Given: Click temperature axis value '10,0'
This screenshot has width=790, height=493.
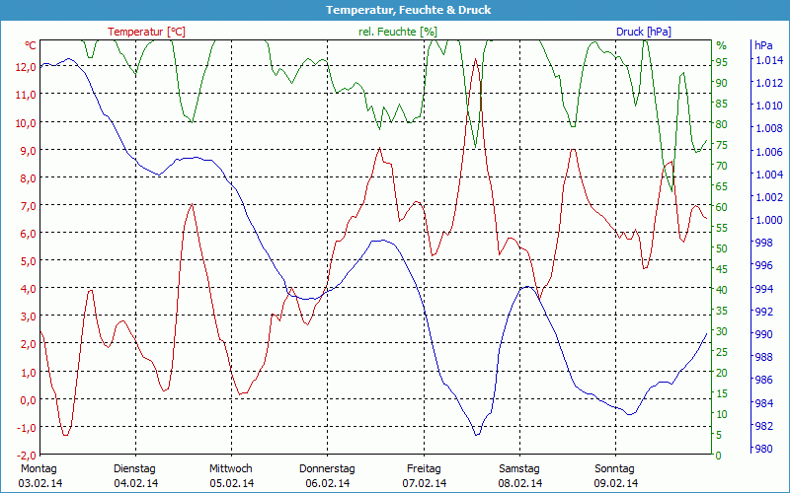Looking at the screenshot, I should point(26,122).
